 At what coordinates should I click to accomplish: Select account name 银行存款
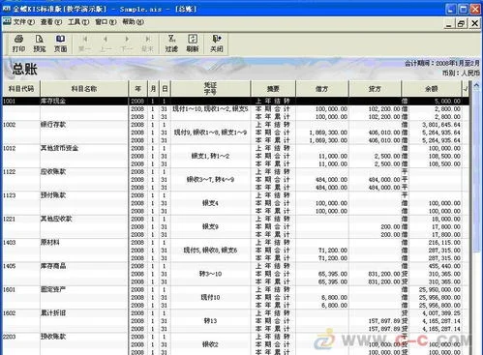pyautogui.click(x=53, y=125)
